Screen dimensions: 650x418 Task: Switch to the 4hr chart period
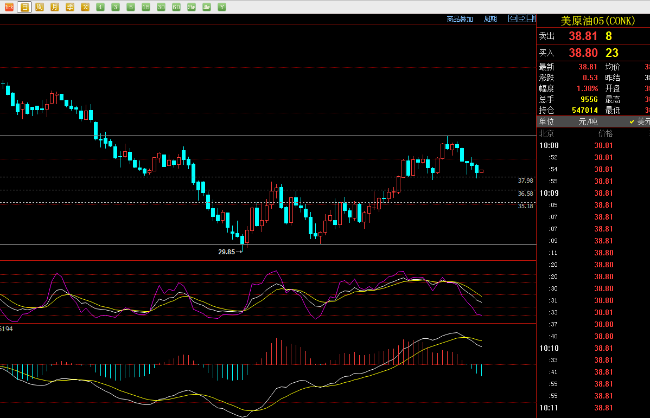pos(207,7)
